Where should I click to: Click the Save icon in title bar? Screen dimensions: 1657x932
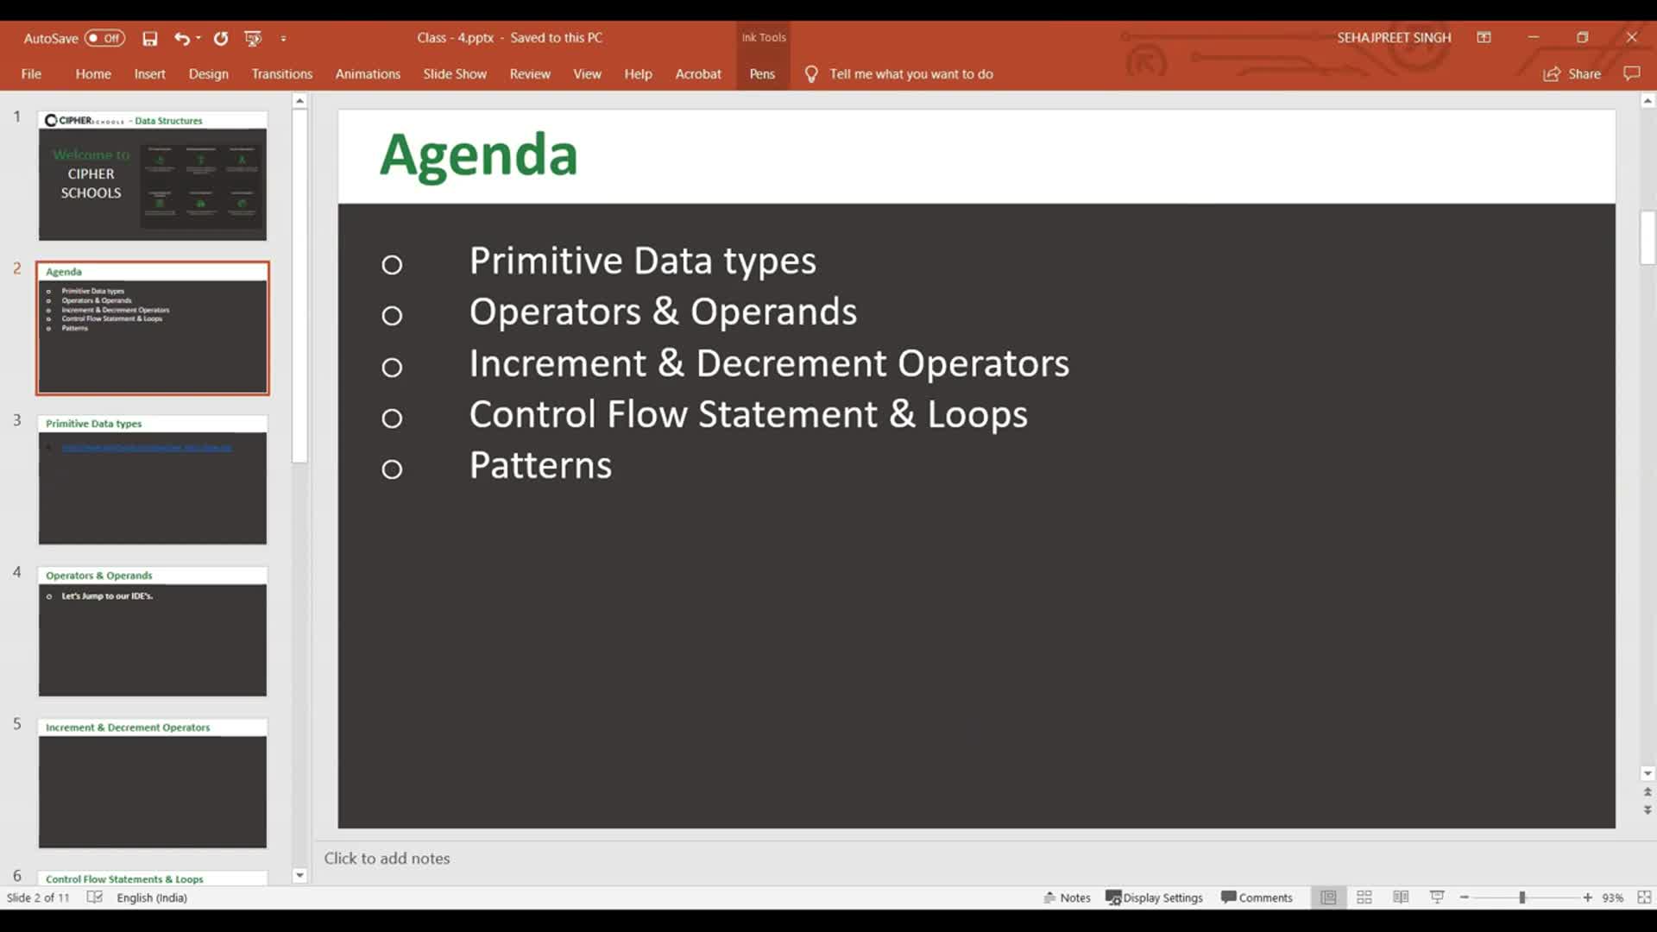pyautogui.click(x=150, y=38)
